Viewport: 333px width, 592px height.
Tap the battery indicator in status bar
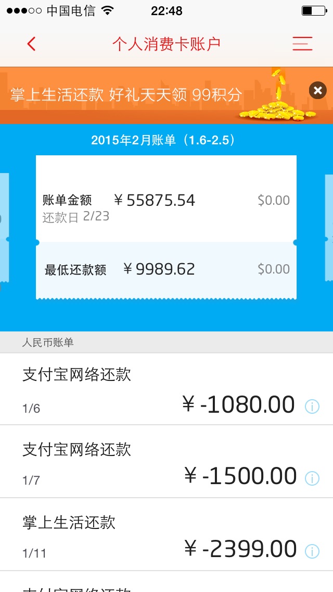[x=313, y=11]
